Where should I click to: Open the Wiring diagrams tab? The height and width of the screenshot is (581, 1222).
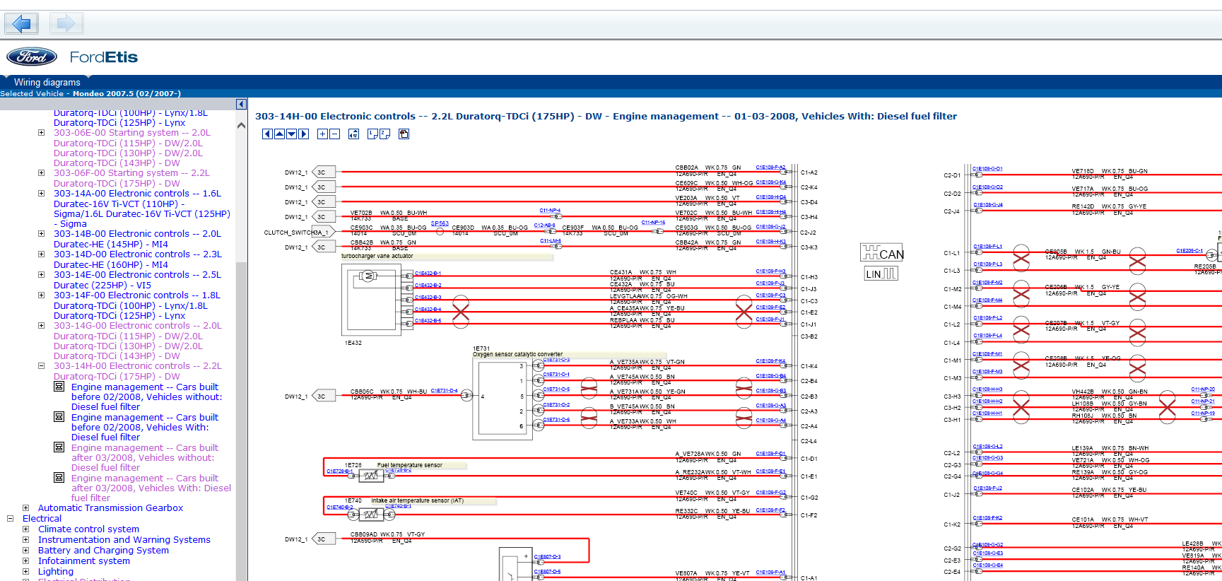(47, 83)
